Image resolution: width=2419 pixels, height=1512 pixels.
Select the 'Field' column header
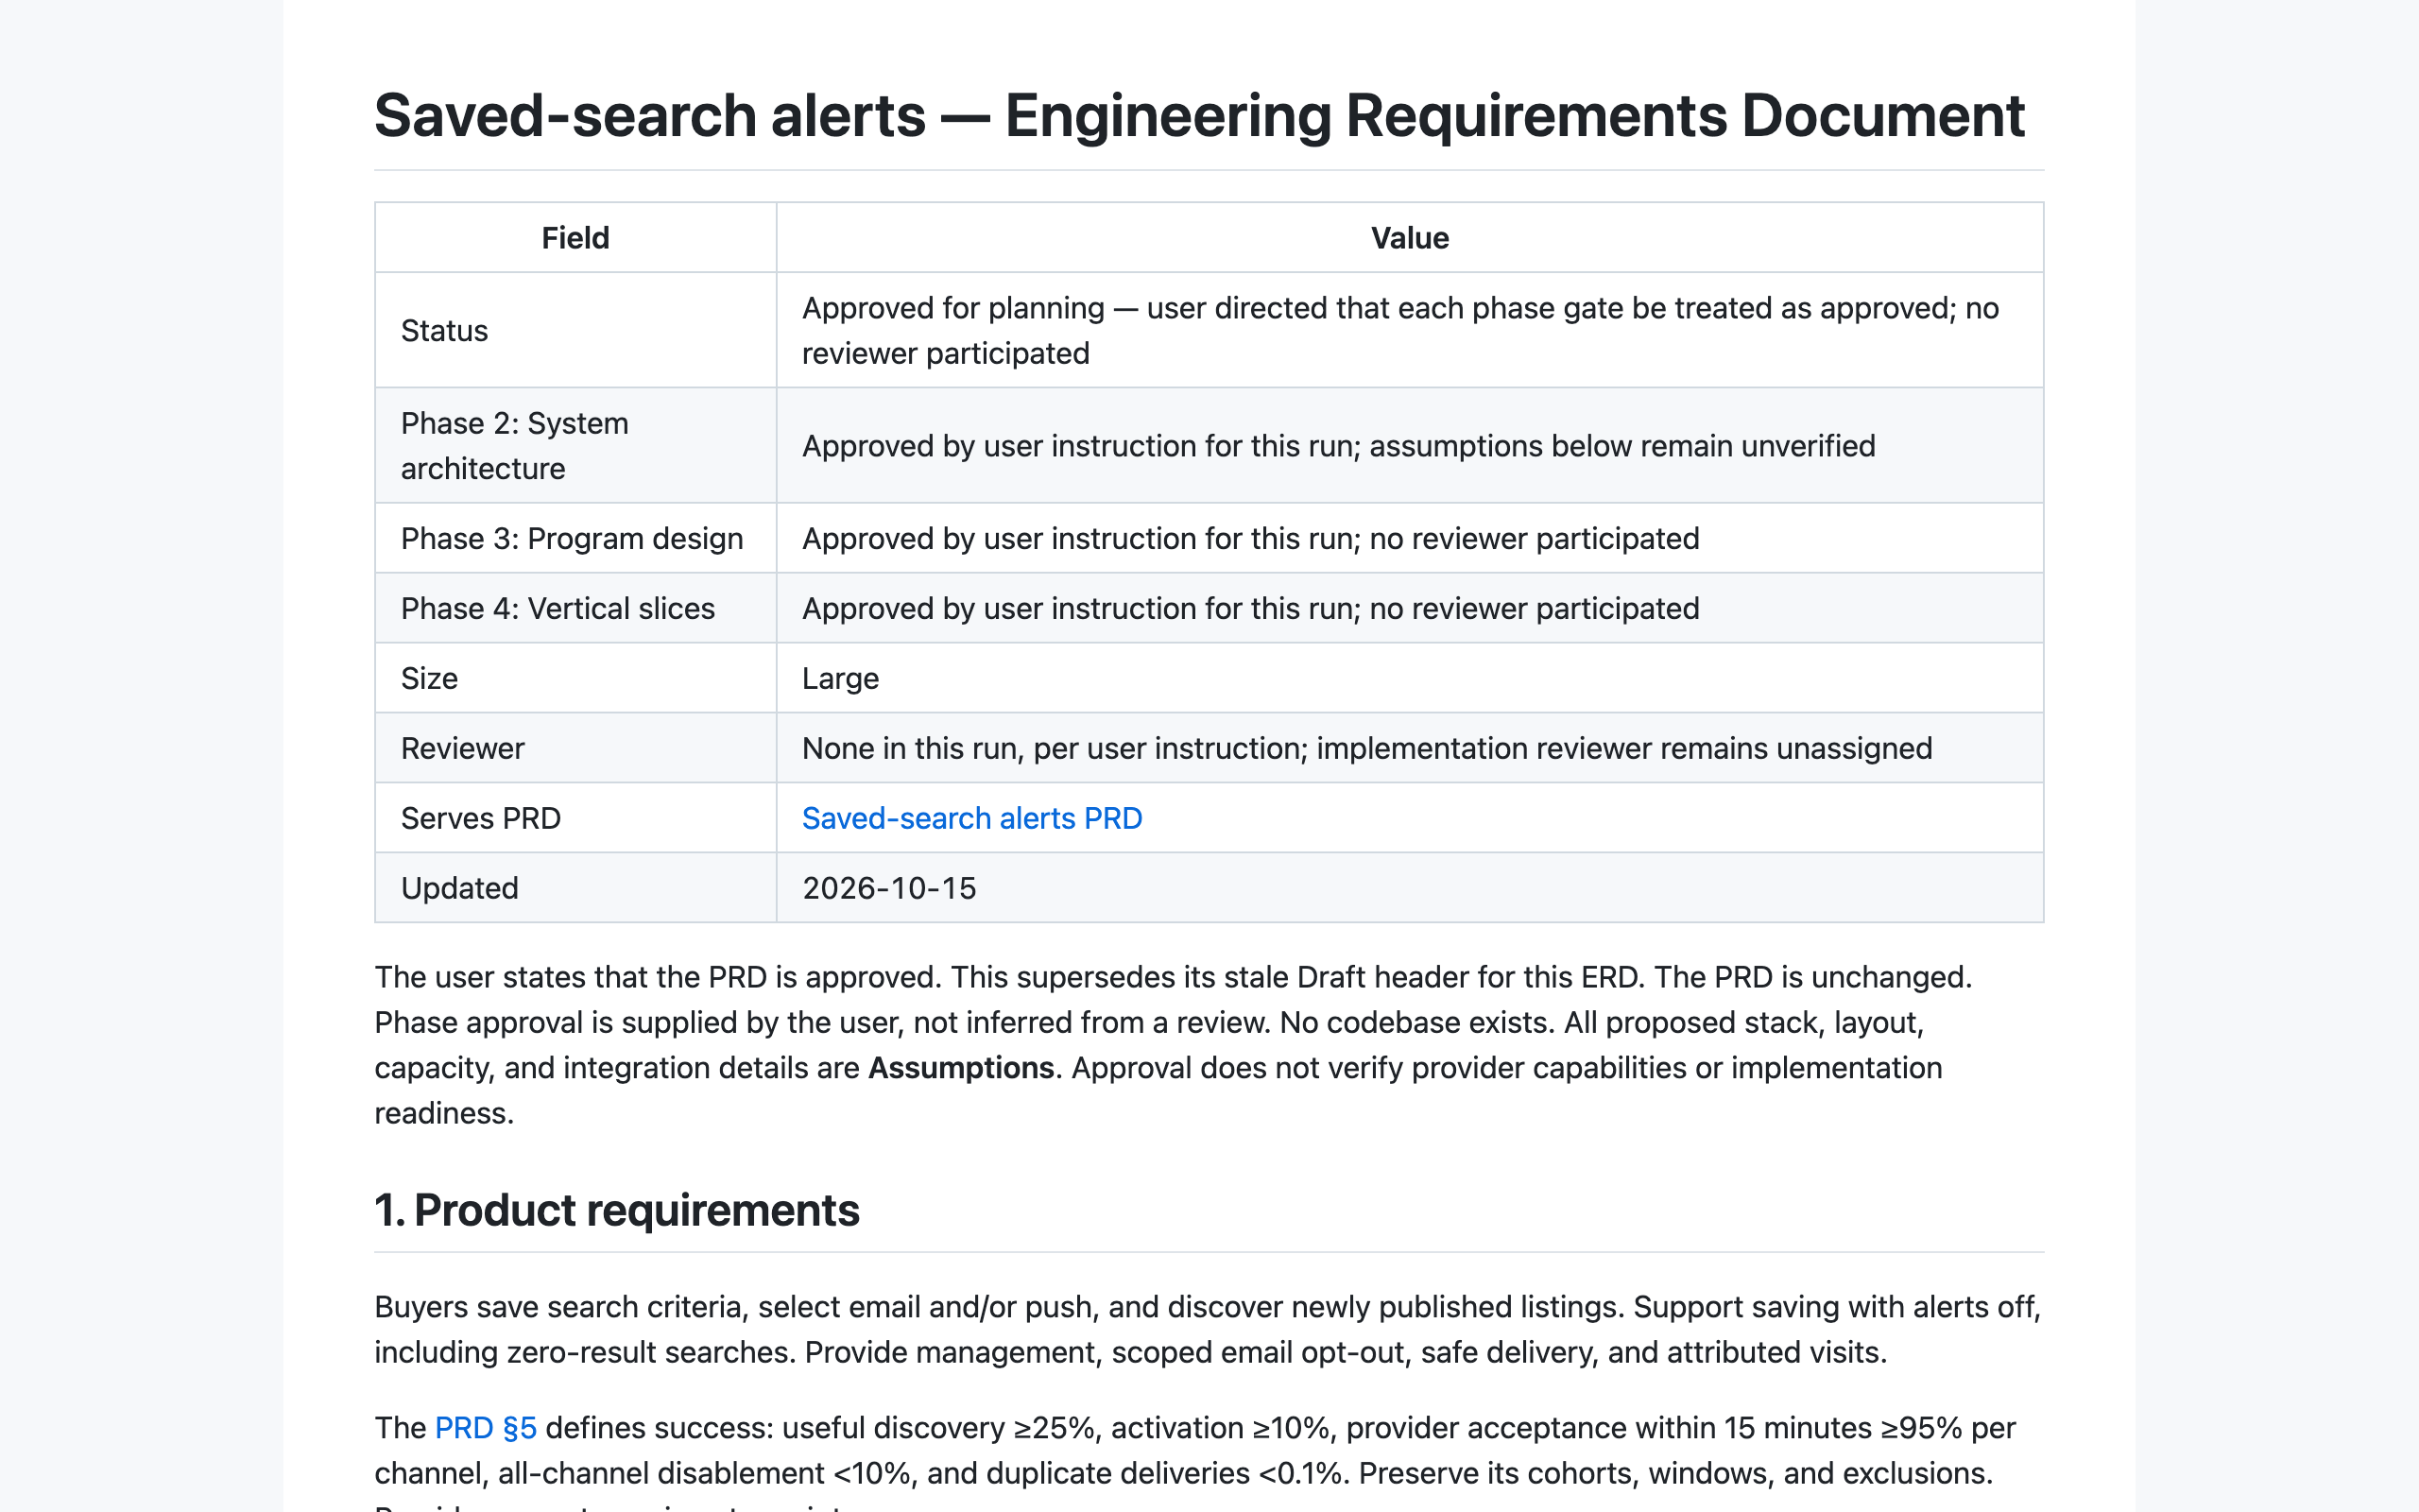click(x=575, y=238)
